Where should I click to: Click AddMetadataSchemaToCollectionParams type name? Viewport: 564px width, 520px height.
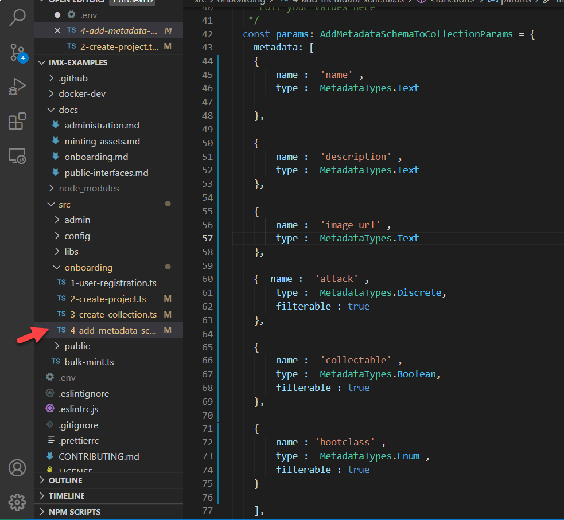(416, 34)
